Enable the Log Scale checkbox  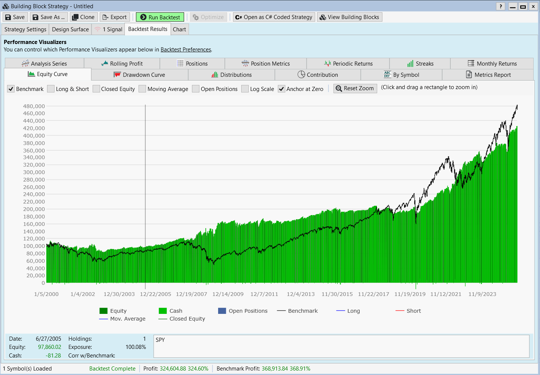pyautogui.click(x=245, y=89)
